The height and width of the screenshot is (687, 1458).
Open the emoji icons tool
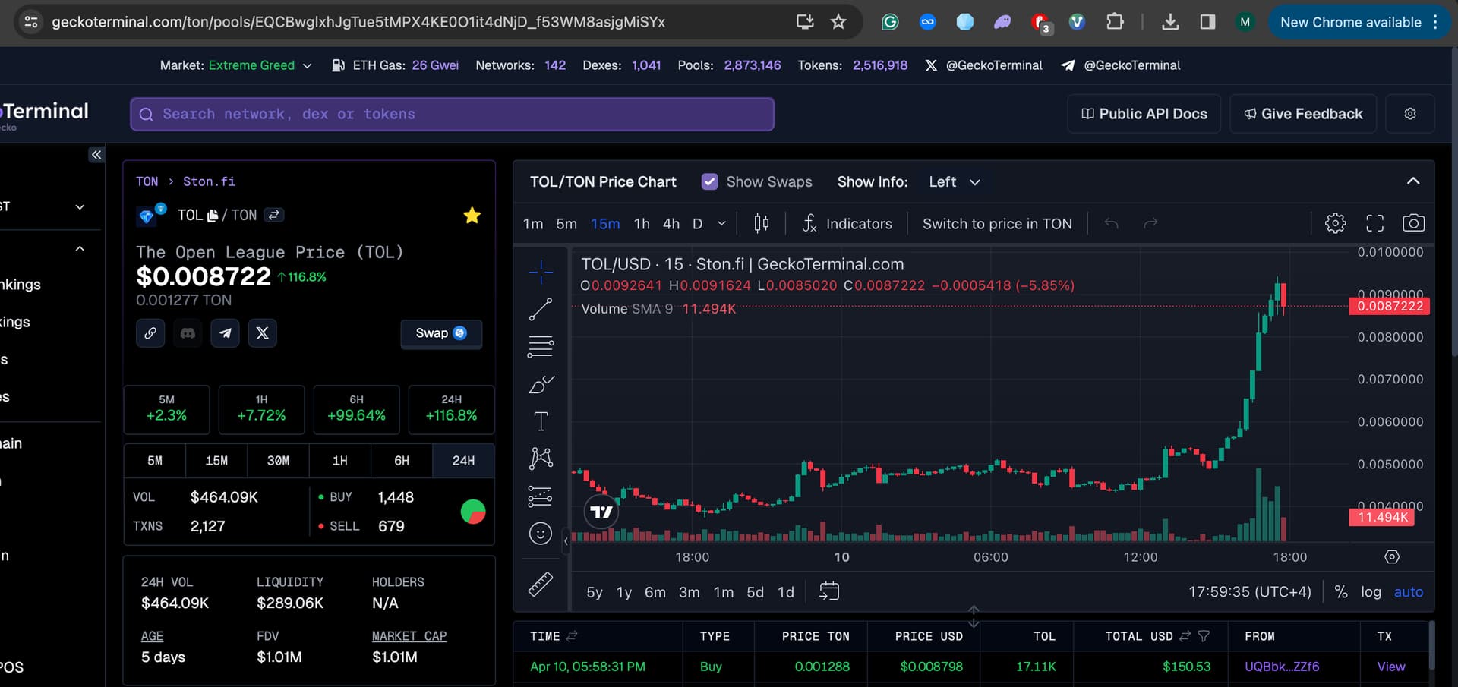pyautogui.click(x=541, y=534)
